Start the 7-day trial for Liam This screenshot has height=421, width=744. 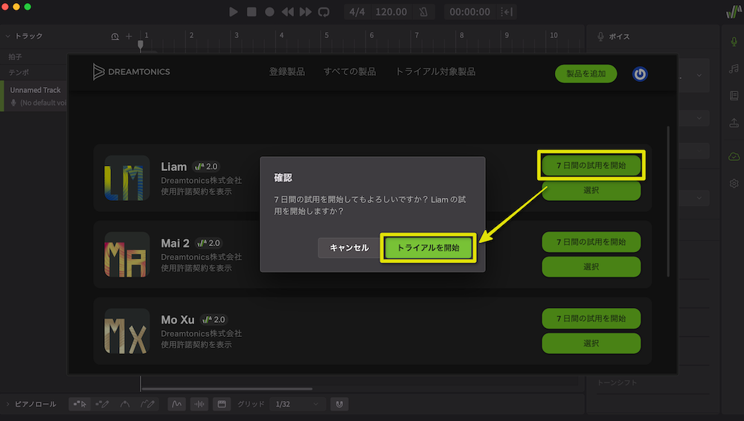tap(591, 165)
